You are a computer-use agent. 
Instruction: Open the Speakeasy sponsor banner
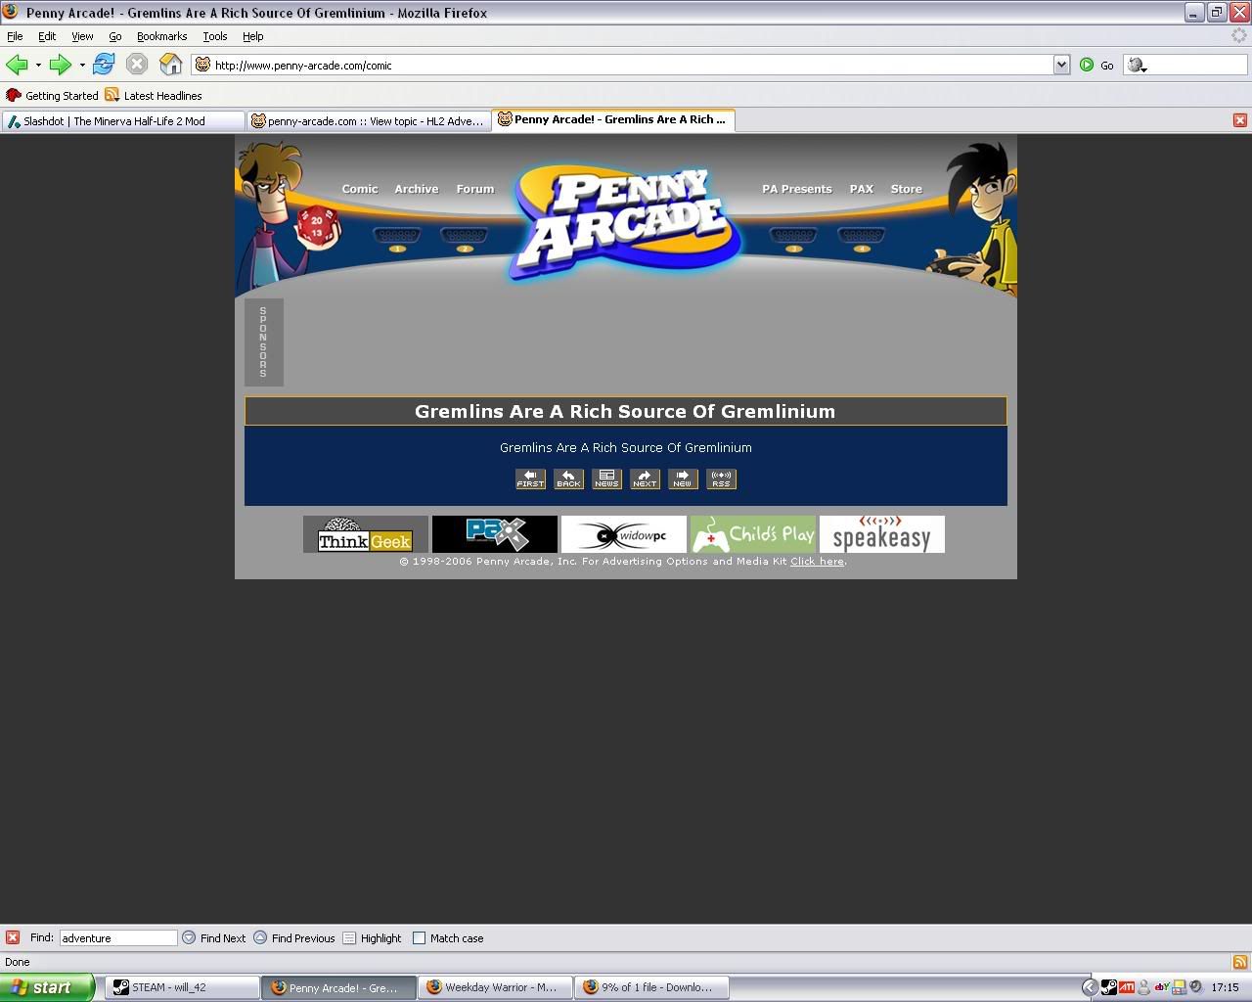click(882, 534)
